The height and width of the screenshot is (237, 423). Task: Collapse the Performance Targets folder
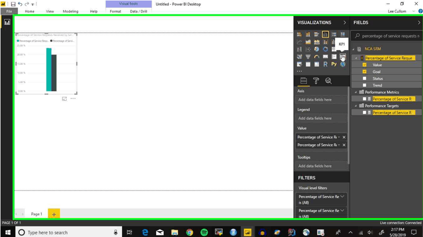pyautogui.click(x=356, y=106)
